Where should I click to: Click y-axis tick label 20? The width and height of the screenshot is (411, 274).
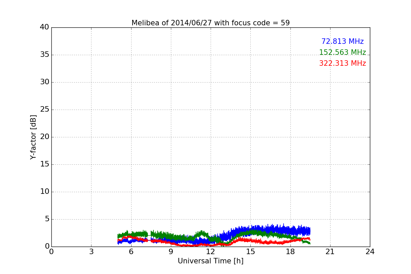coord(45,137)
